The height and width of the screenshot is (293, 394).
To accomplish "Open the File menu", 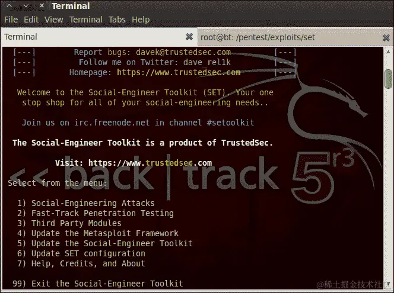I will 11,20.
